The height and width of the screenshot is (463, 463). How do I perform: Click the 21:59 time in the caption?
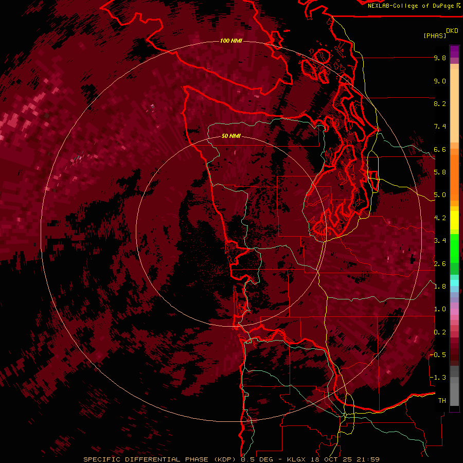[369, 459]
